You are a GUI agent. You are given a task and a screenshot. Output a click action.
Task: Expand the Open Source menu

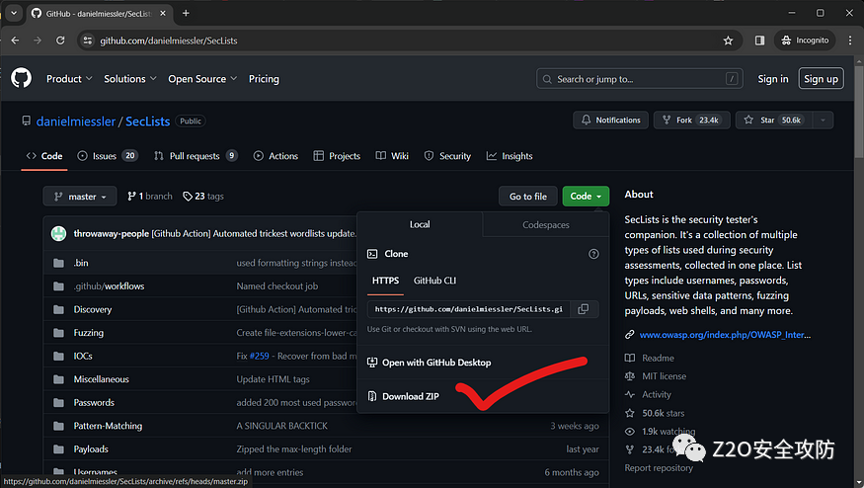(x=202, y=79)
